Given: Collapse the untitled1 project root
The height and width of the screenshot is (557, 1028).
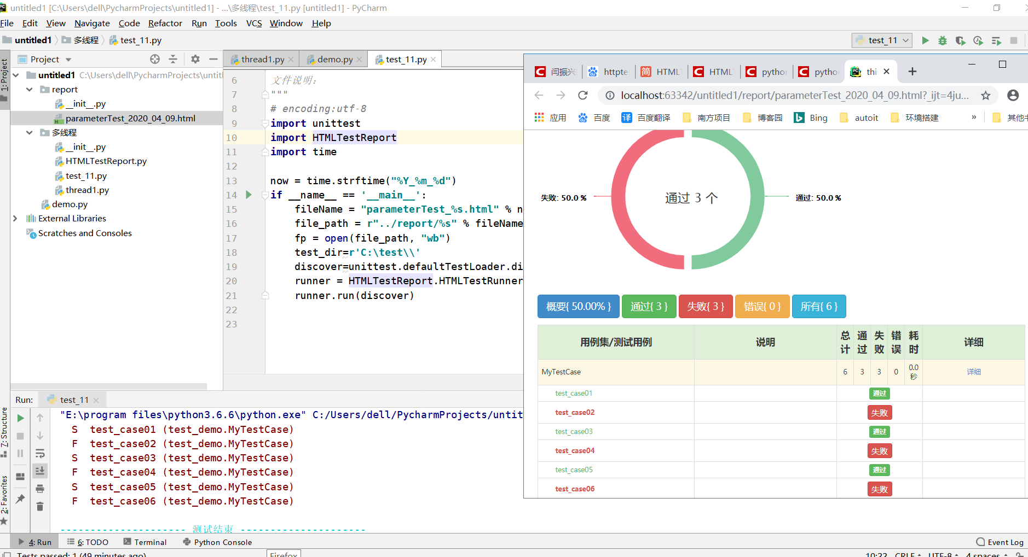Looking at the screenshot, I should [16, 75].
